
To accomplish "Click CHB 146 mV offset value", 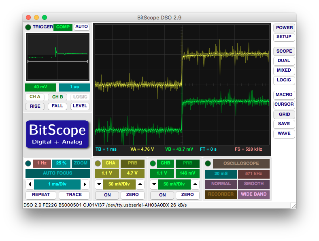I will pos(187,173).
